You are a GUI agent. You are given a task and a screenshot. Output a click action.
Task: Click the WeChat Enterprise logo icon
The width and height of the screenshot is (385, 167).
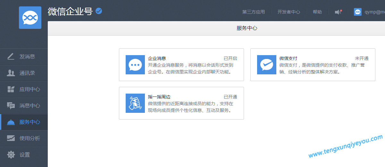(x=30, y=18)
